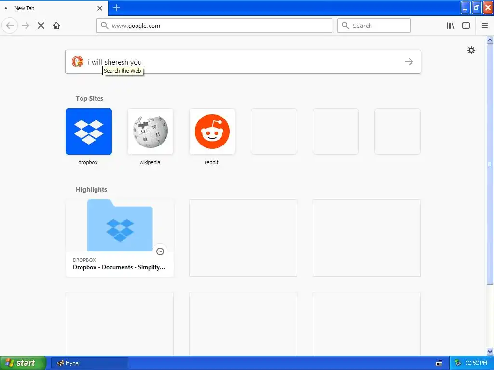Submit the web search with arrow
This screenshot has width=494, height=370.
[x=409, y=62]
